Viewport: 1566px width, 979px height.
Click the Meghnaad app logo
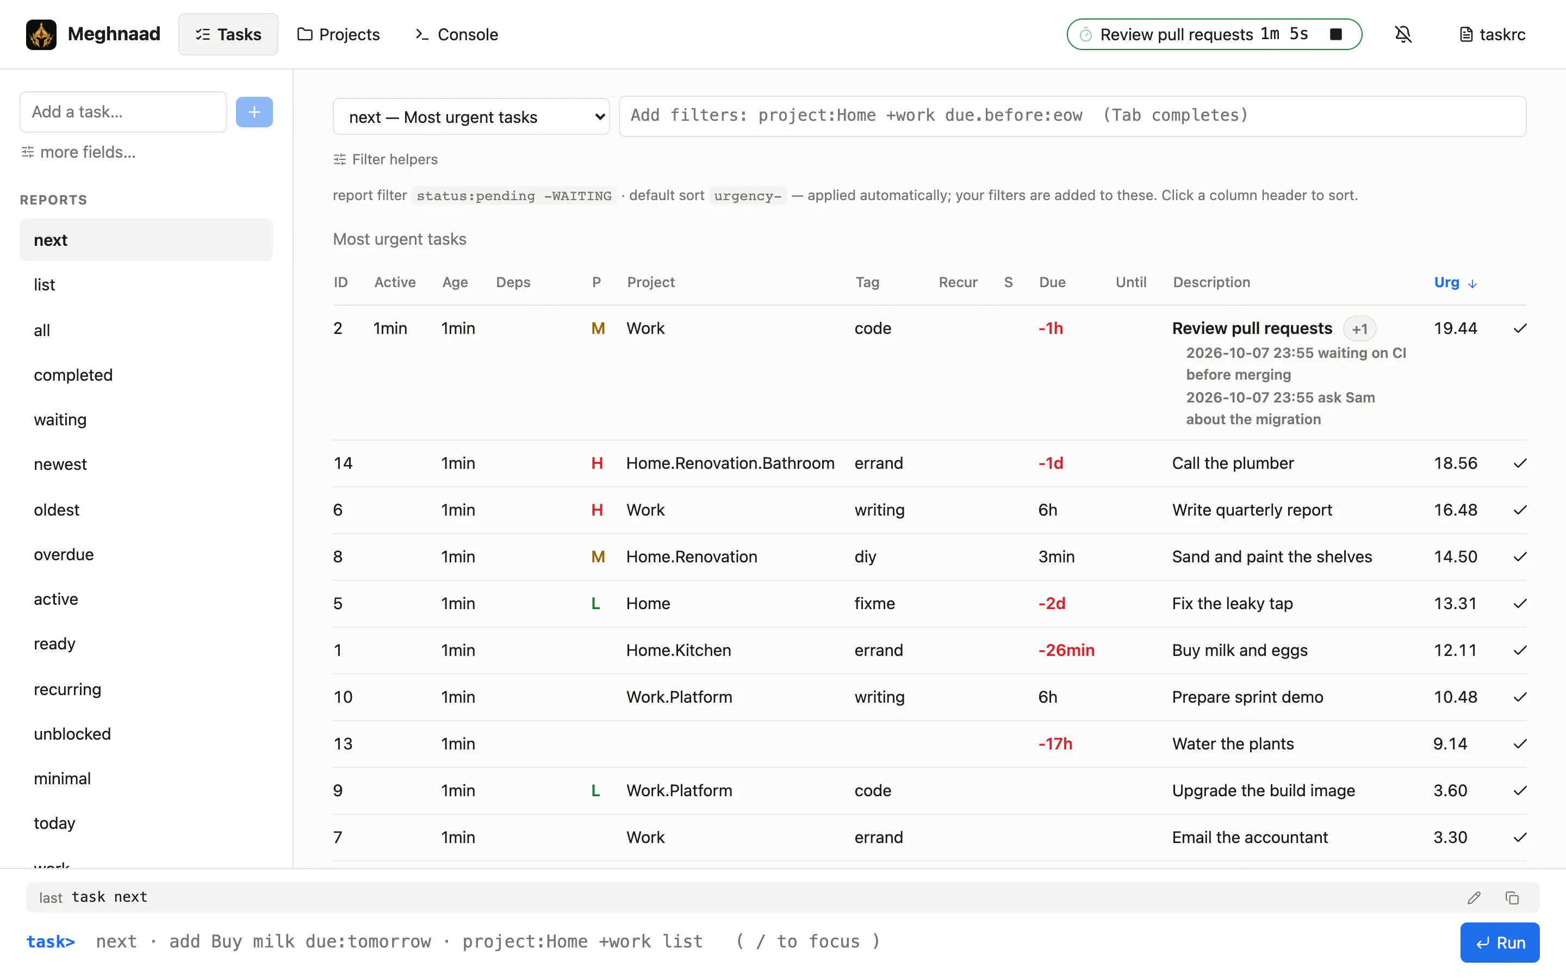click(x=41, y=34)
